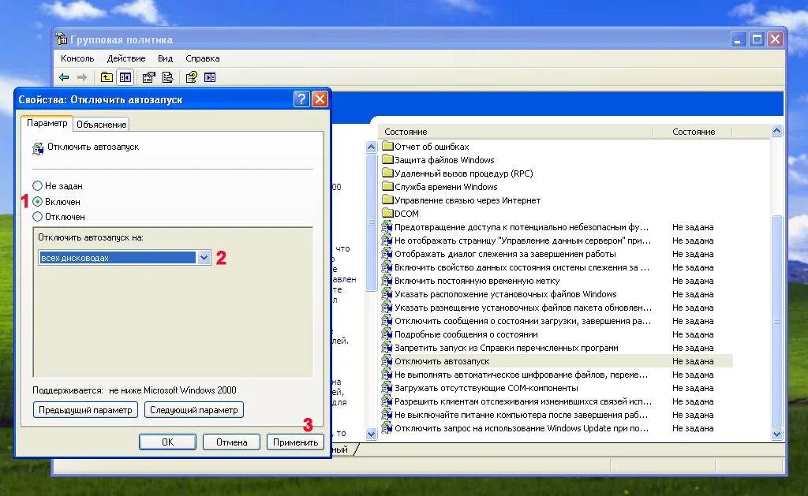Image resolution: width=808 pixels, height=496 pixels.
Task: Open the всех дисководах dropdown arrow
Action: point(204,258)
